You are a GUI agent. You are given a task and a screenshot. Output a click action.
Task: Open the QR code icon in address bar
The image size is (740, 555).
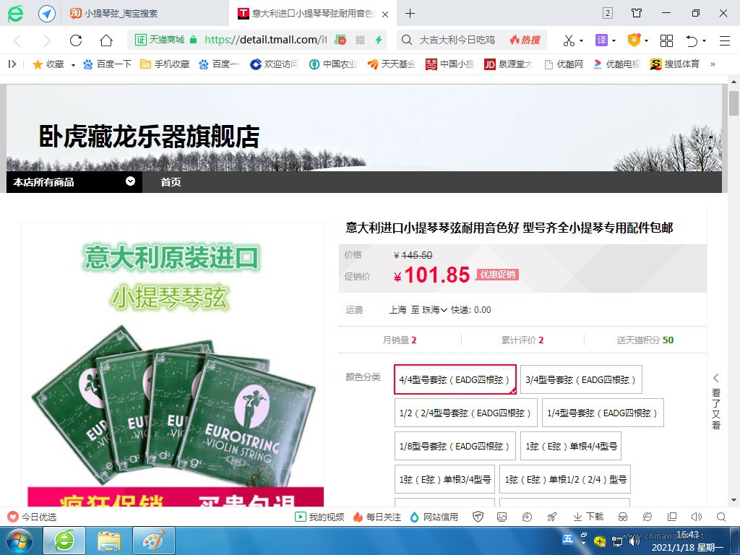click(360, 40)
